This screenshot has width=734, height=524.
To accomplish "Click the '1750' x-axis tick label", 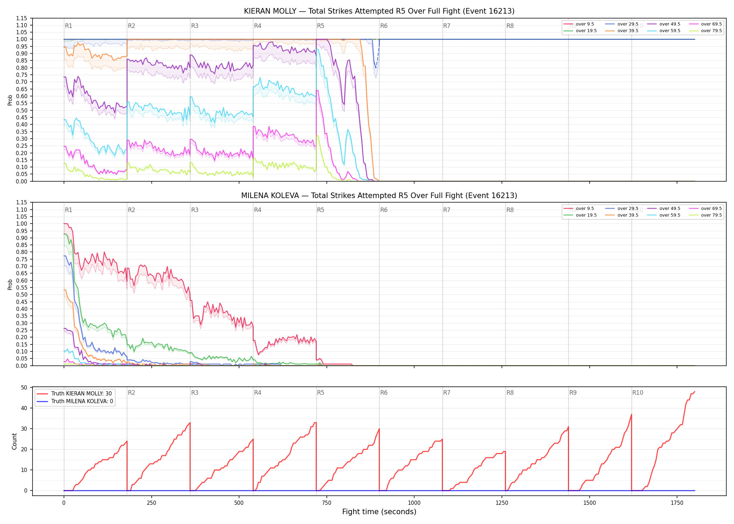I will [x=677, y=503].
